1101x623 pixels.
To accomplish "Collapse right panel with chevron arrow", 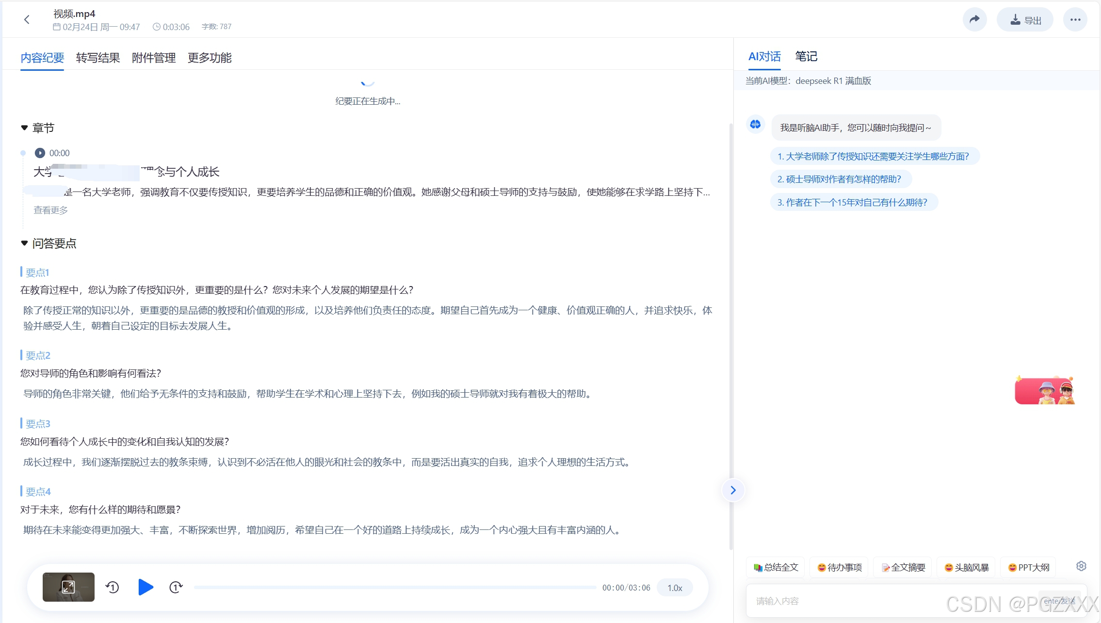I will pyautogui.click(x=733, y=490).
